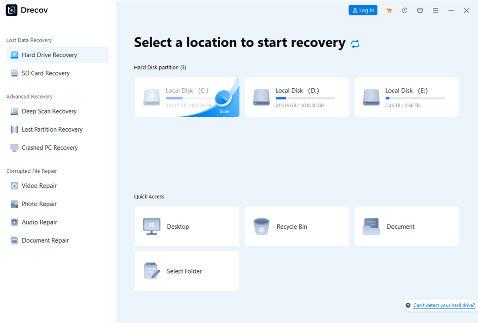
Task: Open the hamburger menu icon
Action: point(436,10)
